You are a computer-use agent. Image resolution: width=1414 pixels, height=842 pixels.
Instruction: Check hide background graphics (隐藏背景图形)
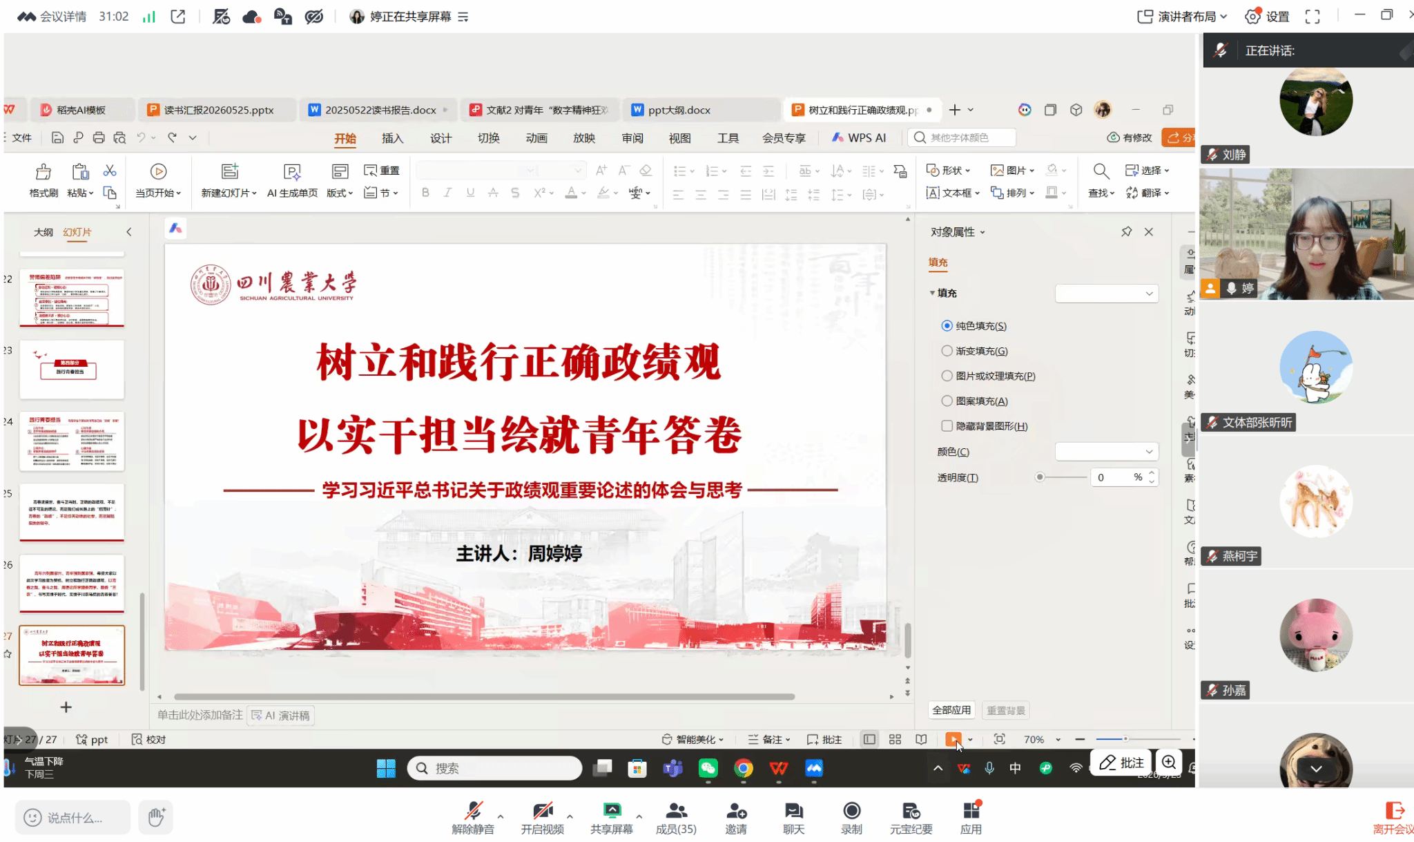pos(947,426)
